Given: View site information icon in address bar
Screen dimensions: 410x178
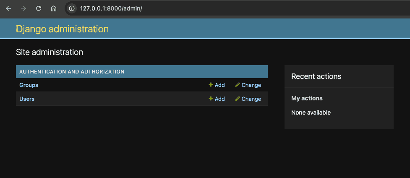Looking at the screenshot, I should 72,8.
